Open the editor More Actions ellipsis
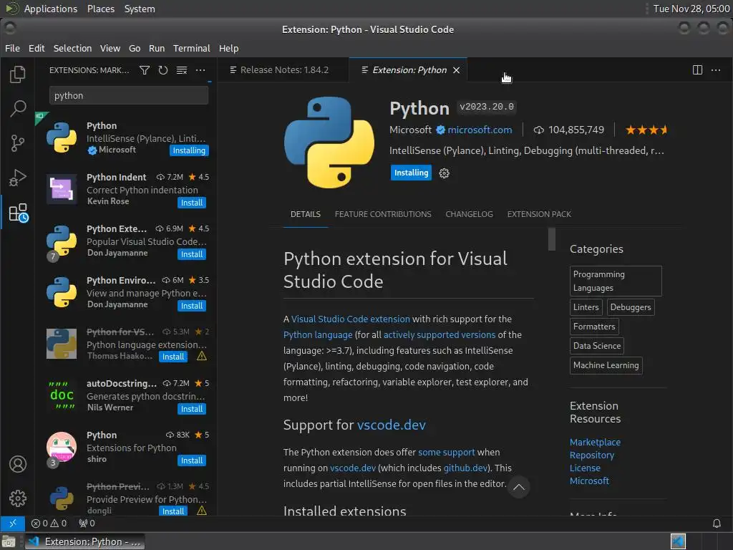Screen dimensions: 733x550 (716, 70)
